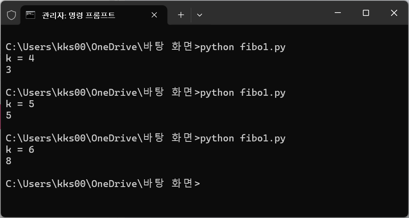Click the line reading k = 5
The width and height of the screenshot is (409, 218).
20,104
